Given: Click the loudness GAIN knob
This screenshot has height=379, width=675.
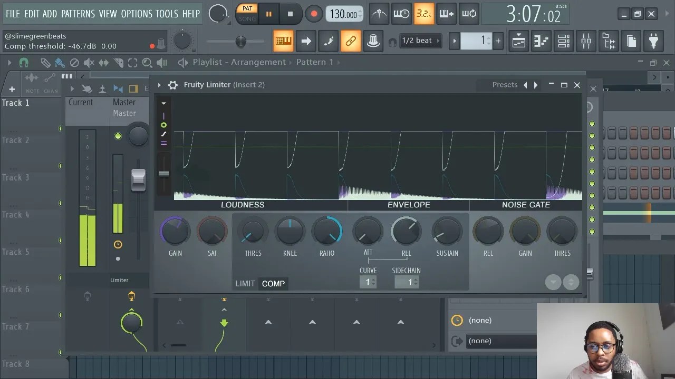Looking at the screenshot, I should point(175,232).
